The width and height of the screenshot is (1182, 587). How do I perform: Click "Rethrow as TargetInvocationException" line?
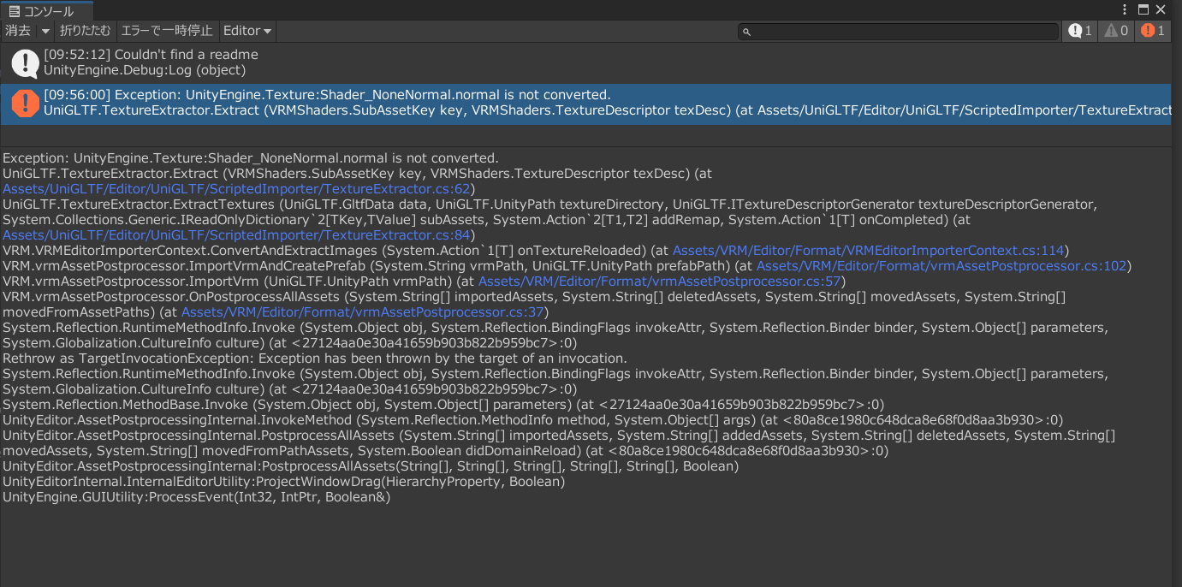tap(314, 358)
